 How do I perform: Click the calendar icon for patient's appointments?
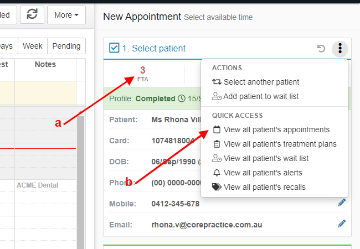pyautogui.click(x=217, y=129)
